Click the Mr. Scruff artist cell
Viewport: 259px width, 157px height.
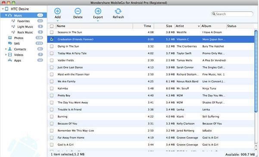click(x=183, y=88)
